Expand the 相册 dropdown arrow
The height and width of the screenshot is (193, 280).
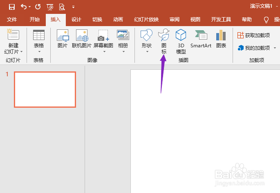[123, 52]
